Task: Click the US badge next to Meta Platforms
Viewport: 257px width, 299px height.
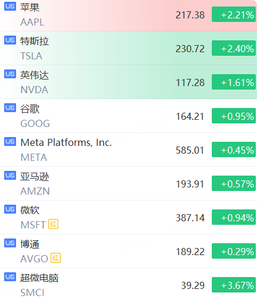Action: (10, 142)
